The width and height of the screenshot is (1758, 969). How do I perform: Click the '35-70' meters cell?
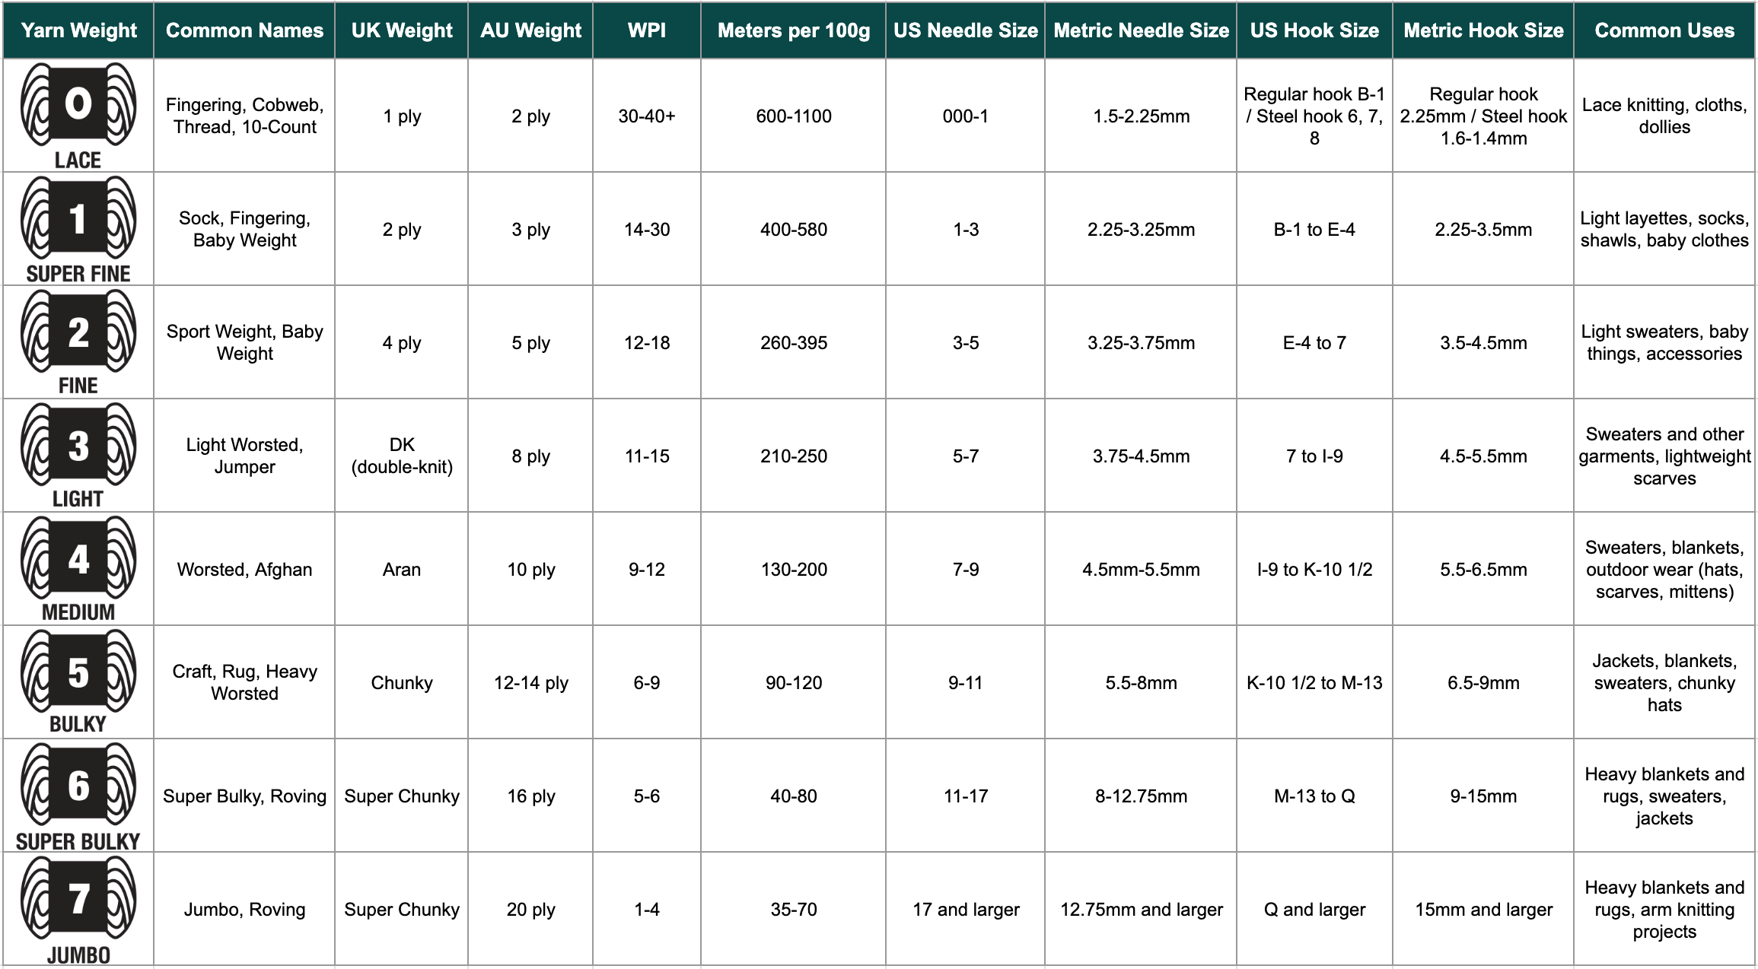pos(794,909)
